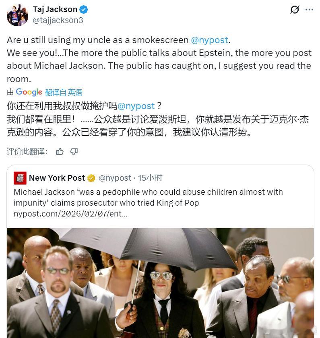Open Taj Jackson's profile avatar
The image size is (320, 338).
[x=17, y=15]
